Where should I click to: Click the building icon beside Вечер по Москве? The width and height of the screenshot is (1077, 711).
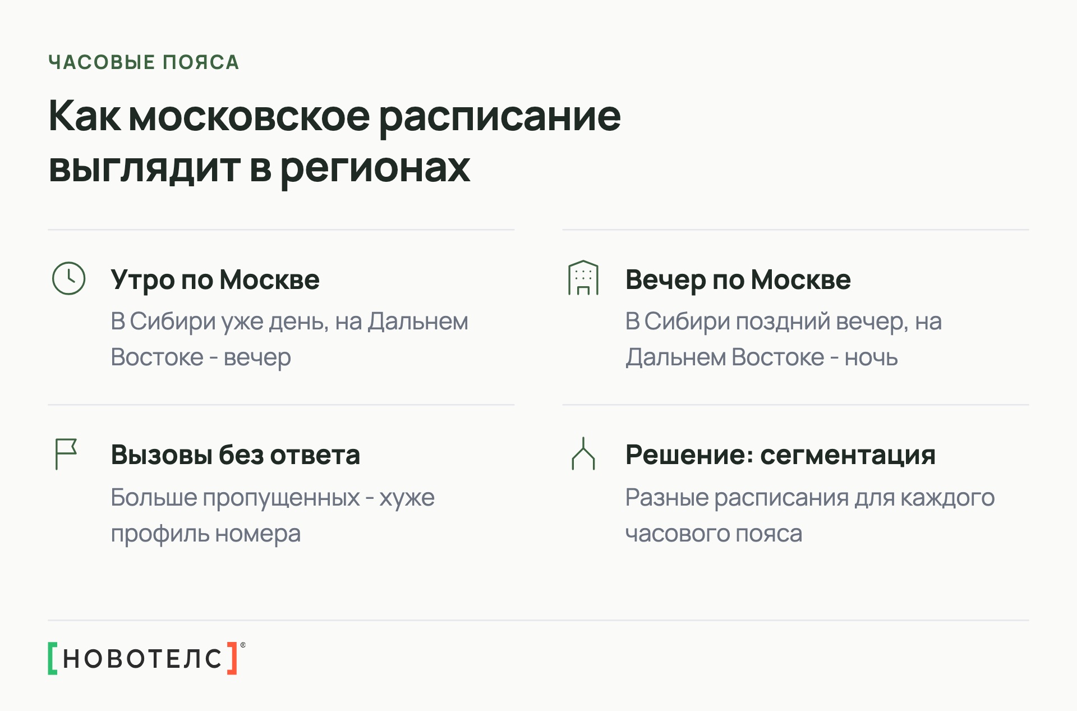point(583,278)
